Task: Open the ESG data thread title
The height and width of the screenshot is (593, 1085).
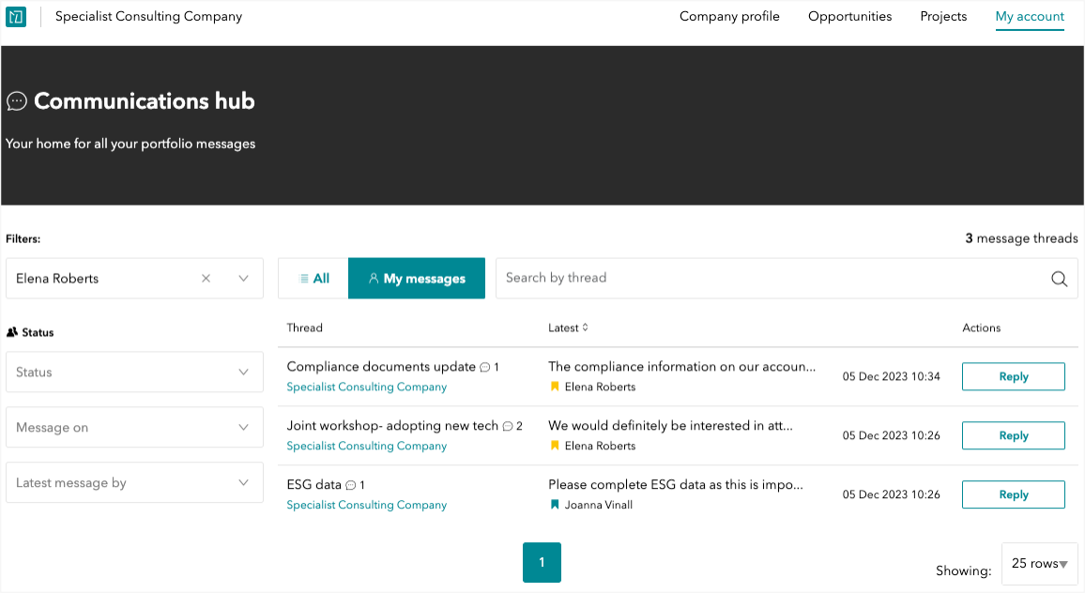Action: point(314,484)
